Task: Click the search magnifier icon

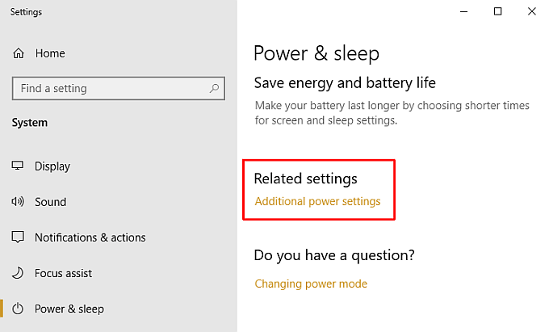Action: [x=214, y=88]
